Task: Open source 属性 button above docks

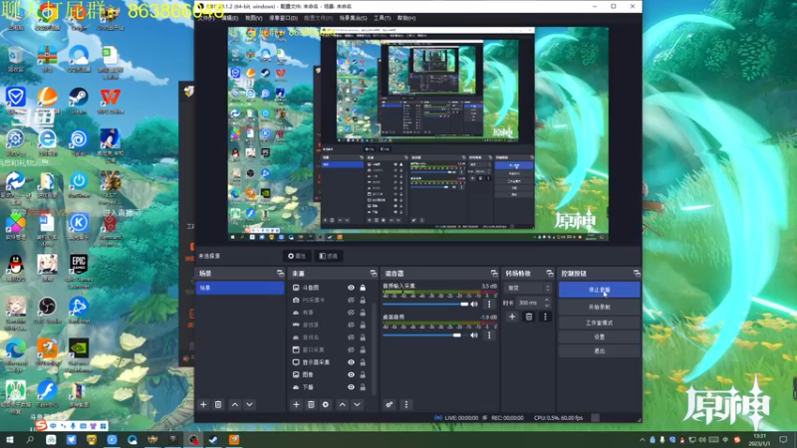Action: tap(297, 256)
